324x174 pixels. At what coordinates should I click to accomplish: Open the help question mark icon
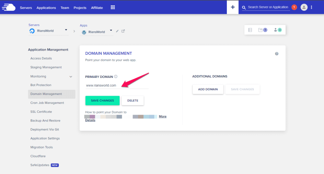(x=277, y=54)
